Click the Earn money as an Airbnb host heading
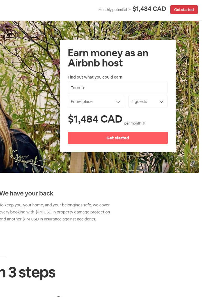Image resolution: width=202 pixels, height=297 pixels. [x=108, y=58]
